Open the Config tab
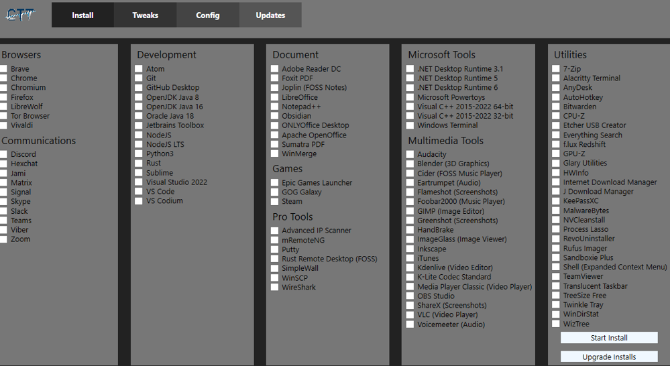Viewport: 670px width, 366px height. tap(208, 15)
